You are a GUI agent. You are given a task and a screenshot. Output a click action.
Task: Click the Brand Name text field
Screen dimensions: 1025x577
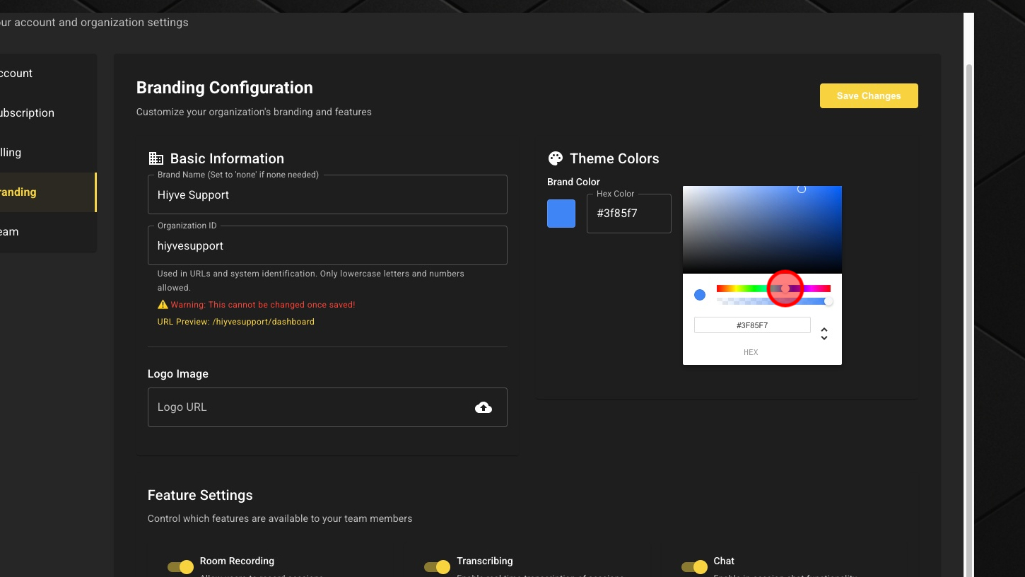tap(327, 195)
